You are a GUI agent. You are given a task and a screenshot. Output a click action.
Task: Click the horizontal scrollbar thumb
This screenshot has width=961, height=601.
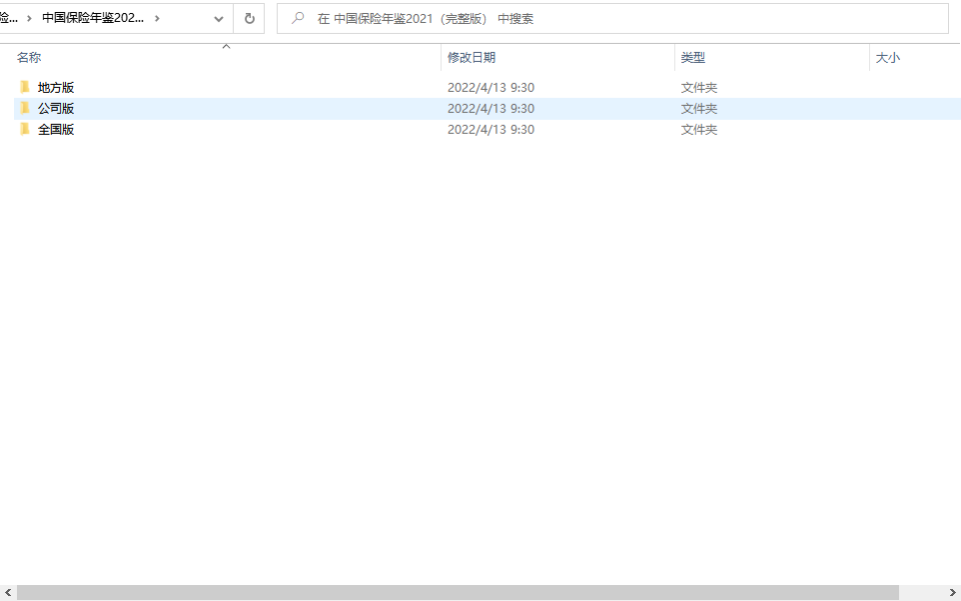click(458, 592)
